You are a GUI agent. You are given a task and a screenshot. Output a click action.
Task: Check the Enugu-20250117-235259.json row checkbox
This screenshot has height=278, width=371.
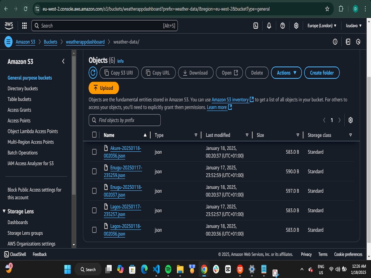coord(94,171)
